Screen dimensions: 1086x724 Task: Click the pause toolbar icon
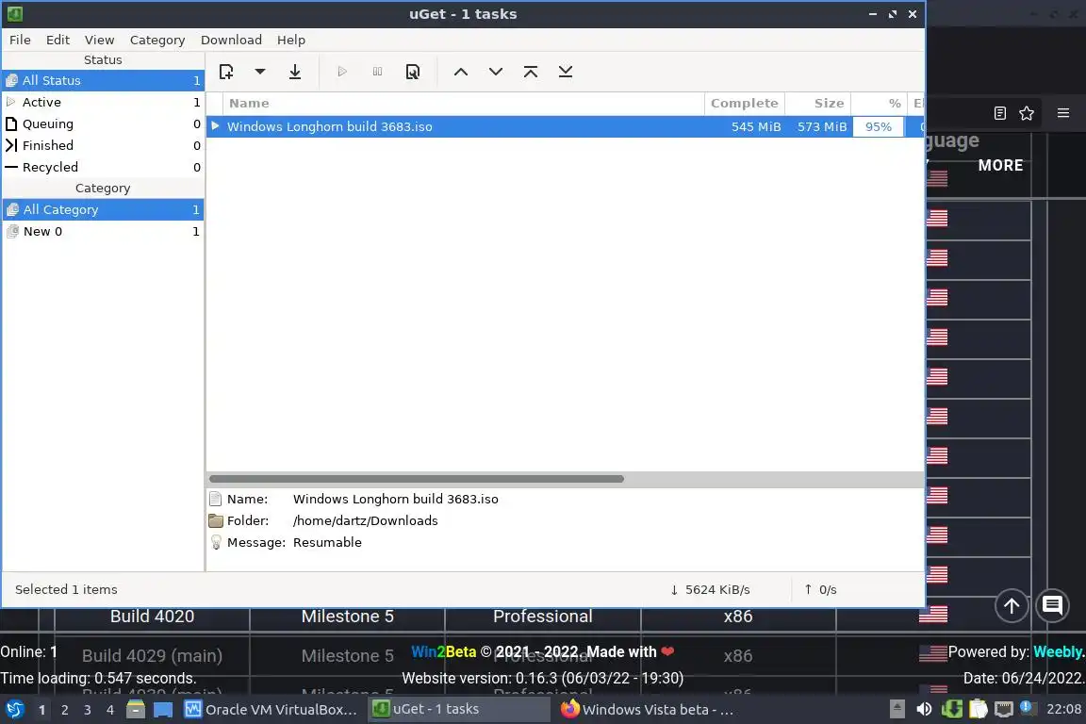(x=377, y=72)
